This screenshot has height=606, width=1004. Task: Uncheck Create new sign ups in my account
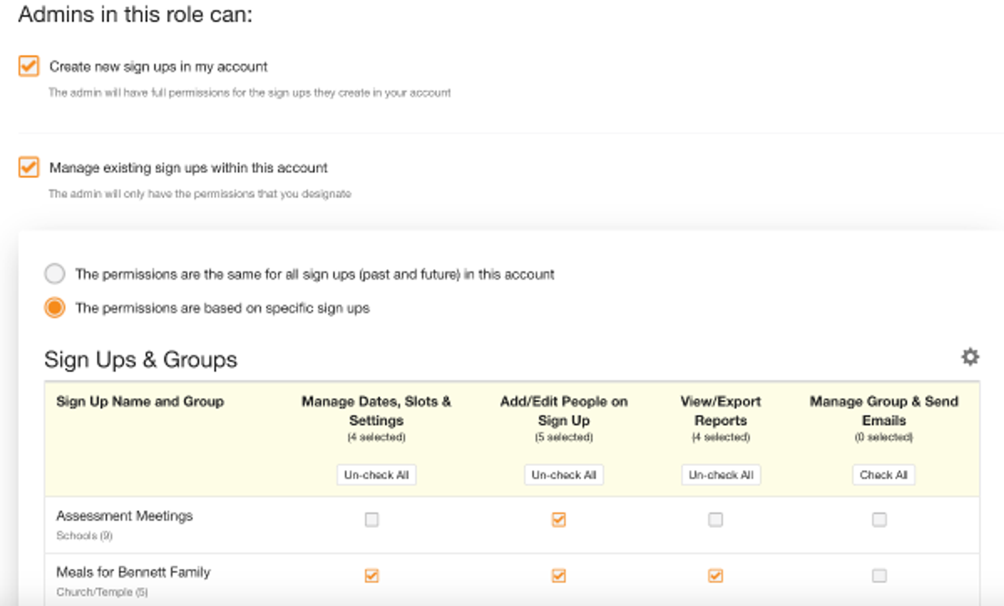pos(29,66)
